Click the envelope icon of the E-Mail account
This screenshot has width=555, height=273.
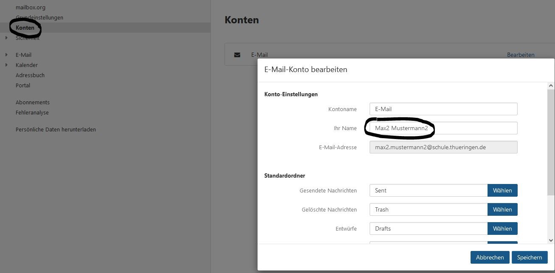click(237, 55)
